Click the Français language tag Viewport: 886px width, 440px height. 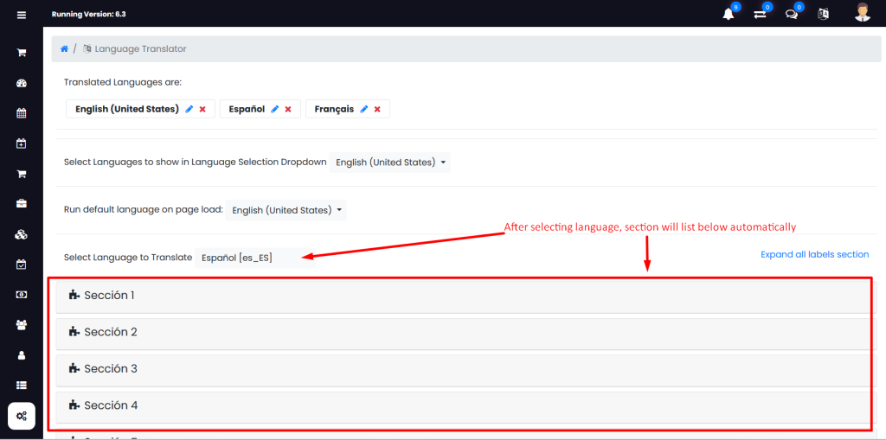348,109
